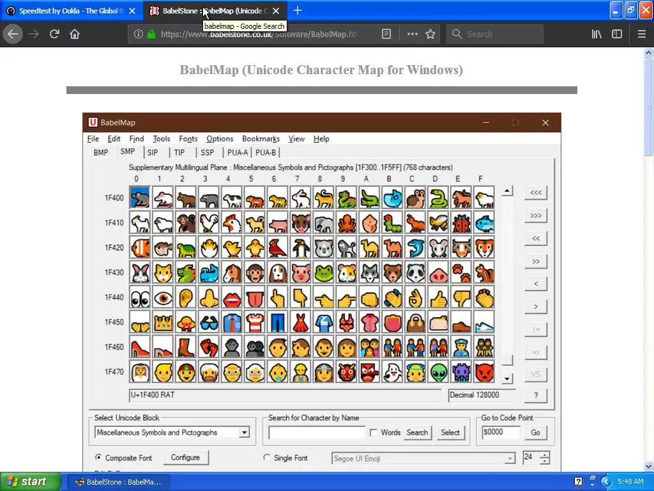Click the VS button

[536, 374]
